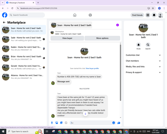Click the chat scrollbar thumb

point(120,73)
